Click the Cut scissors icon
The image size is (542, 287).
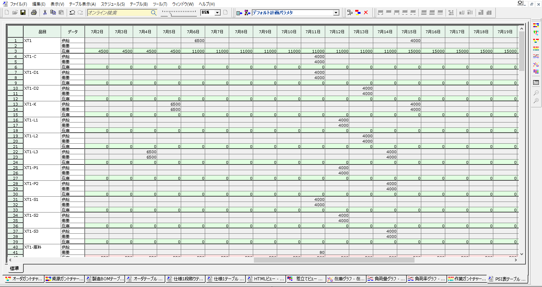45,13
